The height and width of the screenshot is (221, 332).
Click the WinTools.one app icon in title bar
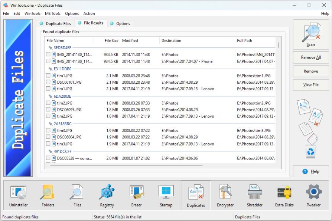[x=6, y=5]
